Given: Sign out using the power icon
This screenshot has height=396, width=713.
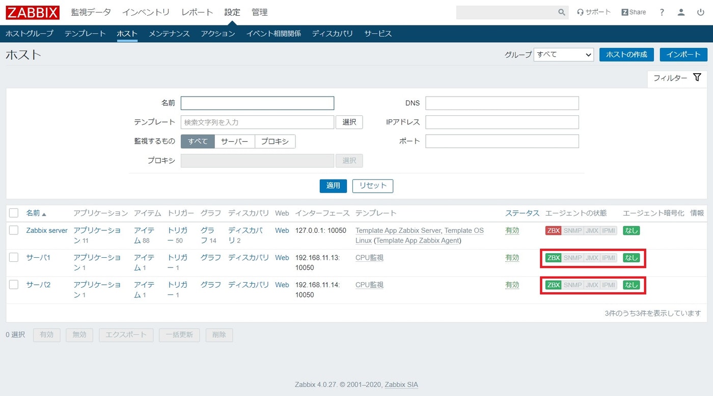Looking at the screenshot, I should pos(701,12).
